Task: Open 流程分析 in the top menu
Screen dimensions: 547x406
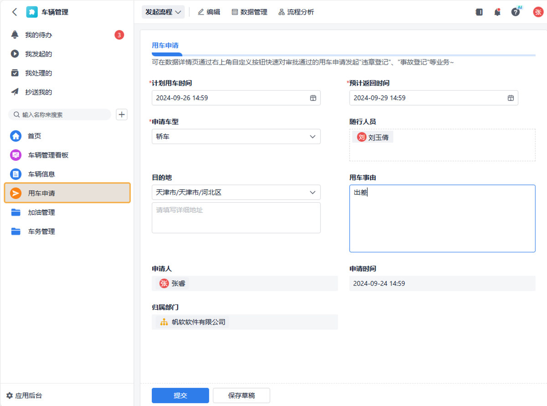Action: pos(296,12)
